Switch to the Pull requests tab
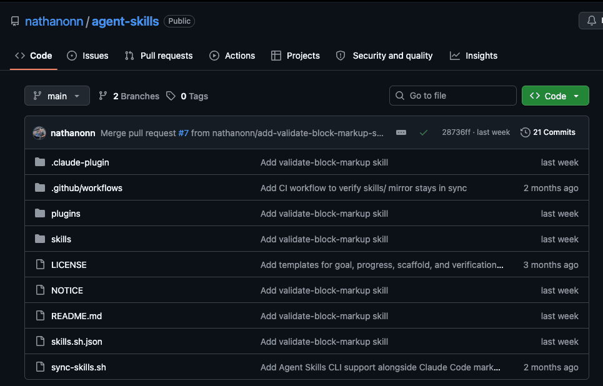 coord(159,56)
